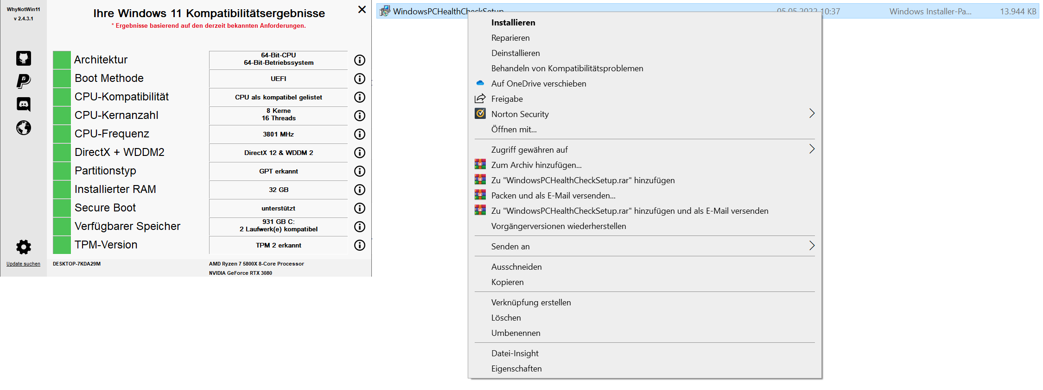The height and width of the screenshot is (390, 1043).
Task: Show info for TPM-Version row
Action: point(360,245)
